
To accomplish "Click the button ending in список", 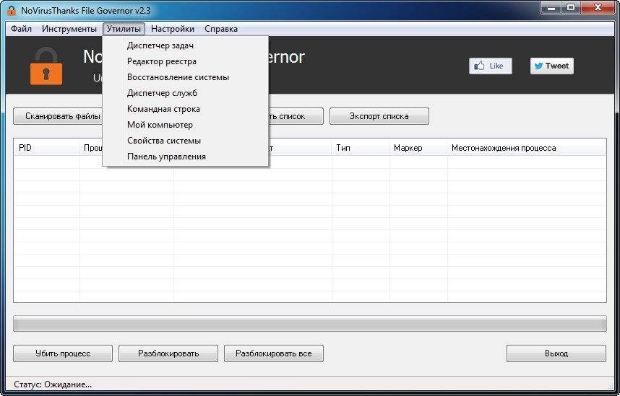I will tap(296, 116).
